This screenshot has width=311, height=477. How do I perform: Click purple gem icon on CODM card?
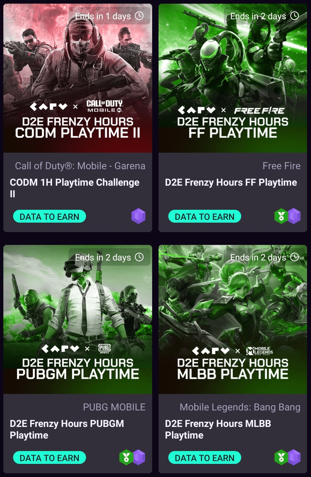138,216
